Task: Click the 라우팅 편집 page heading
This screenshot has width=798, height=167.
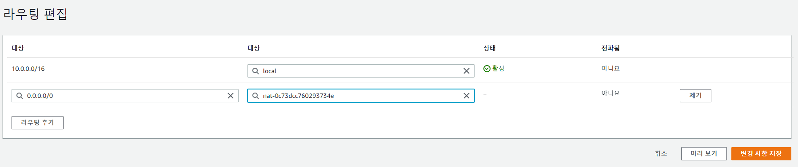Action: click(x=35, y=14)
